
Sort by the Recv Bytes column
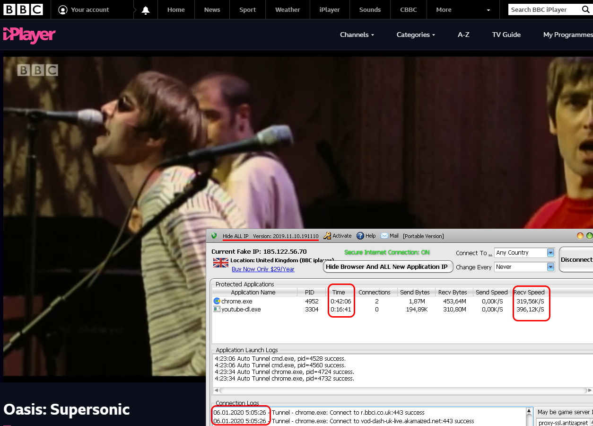coord(453,293)
